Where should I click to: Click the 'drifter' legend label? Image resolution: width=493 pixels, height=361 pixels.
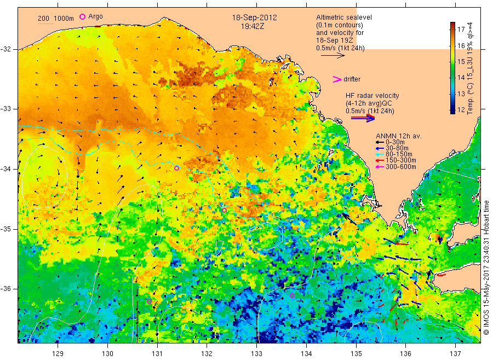[x=352, y=79]
